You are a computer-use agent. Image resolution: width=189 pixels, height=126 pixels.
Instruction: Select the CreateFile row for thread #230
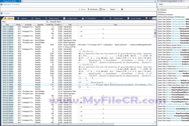click(x=78, y=47)
